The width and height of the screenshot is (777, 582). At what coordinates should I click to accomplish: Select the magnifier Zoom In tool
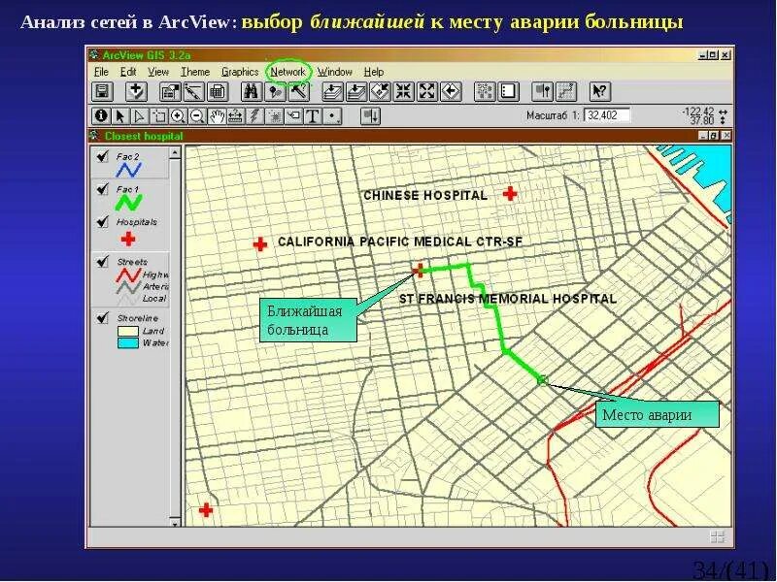(178, 116)
